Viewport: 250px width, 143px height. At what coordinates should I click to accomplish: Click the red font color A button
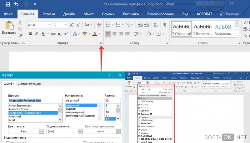tap(95, 34)
